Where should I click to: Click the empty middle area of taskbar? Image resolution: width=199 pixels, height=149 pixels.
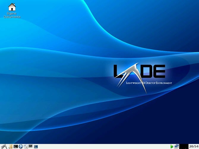click(102, 147)
